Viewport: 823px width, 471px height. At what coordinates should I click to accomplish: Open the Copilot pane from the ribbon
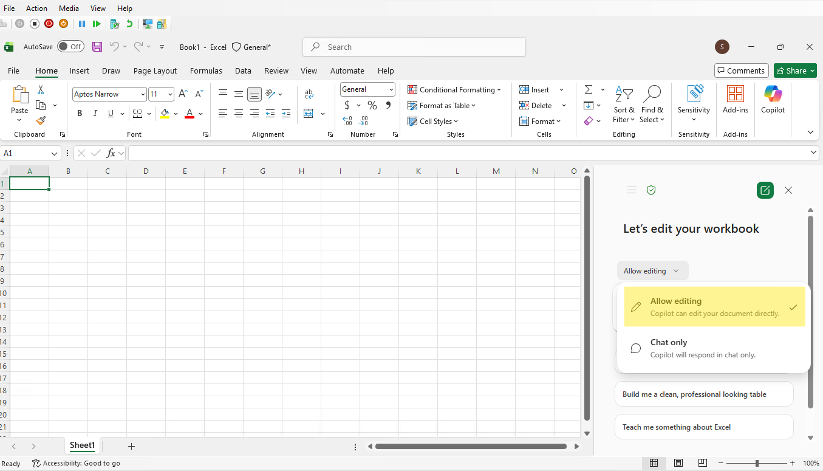coord(773,100)
